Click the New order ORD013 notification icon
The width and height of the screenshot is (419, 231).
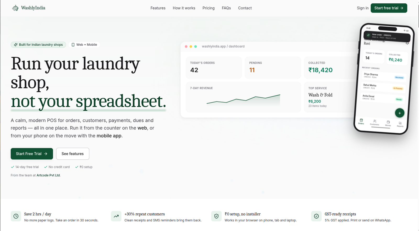[368, 35]
